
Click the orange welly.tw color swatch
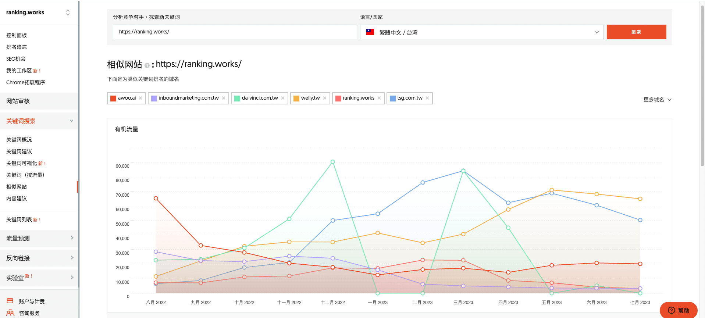(296, 98)
